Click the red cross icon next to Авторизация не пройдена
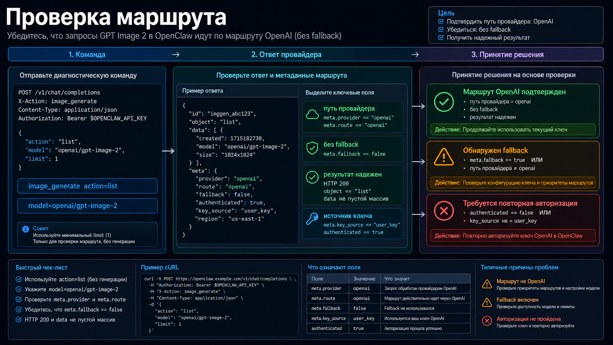The image size is (613, 345). tap(487, 321)
